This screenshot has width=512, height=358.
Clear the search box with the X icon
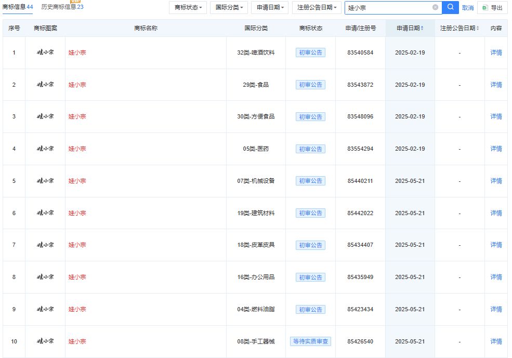(435, 7)
